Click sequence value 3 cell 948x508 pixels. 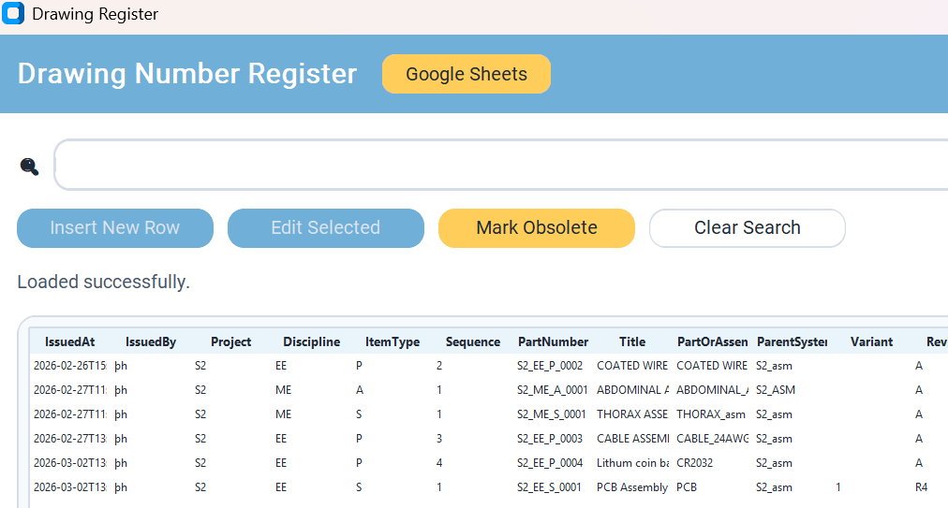pos(439,439)
